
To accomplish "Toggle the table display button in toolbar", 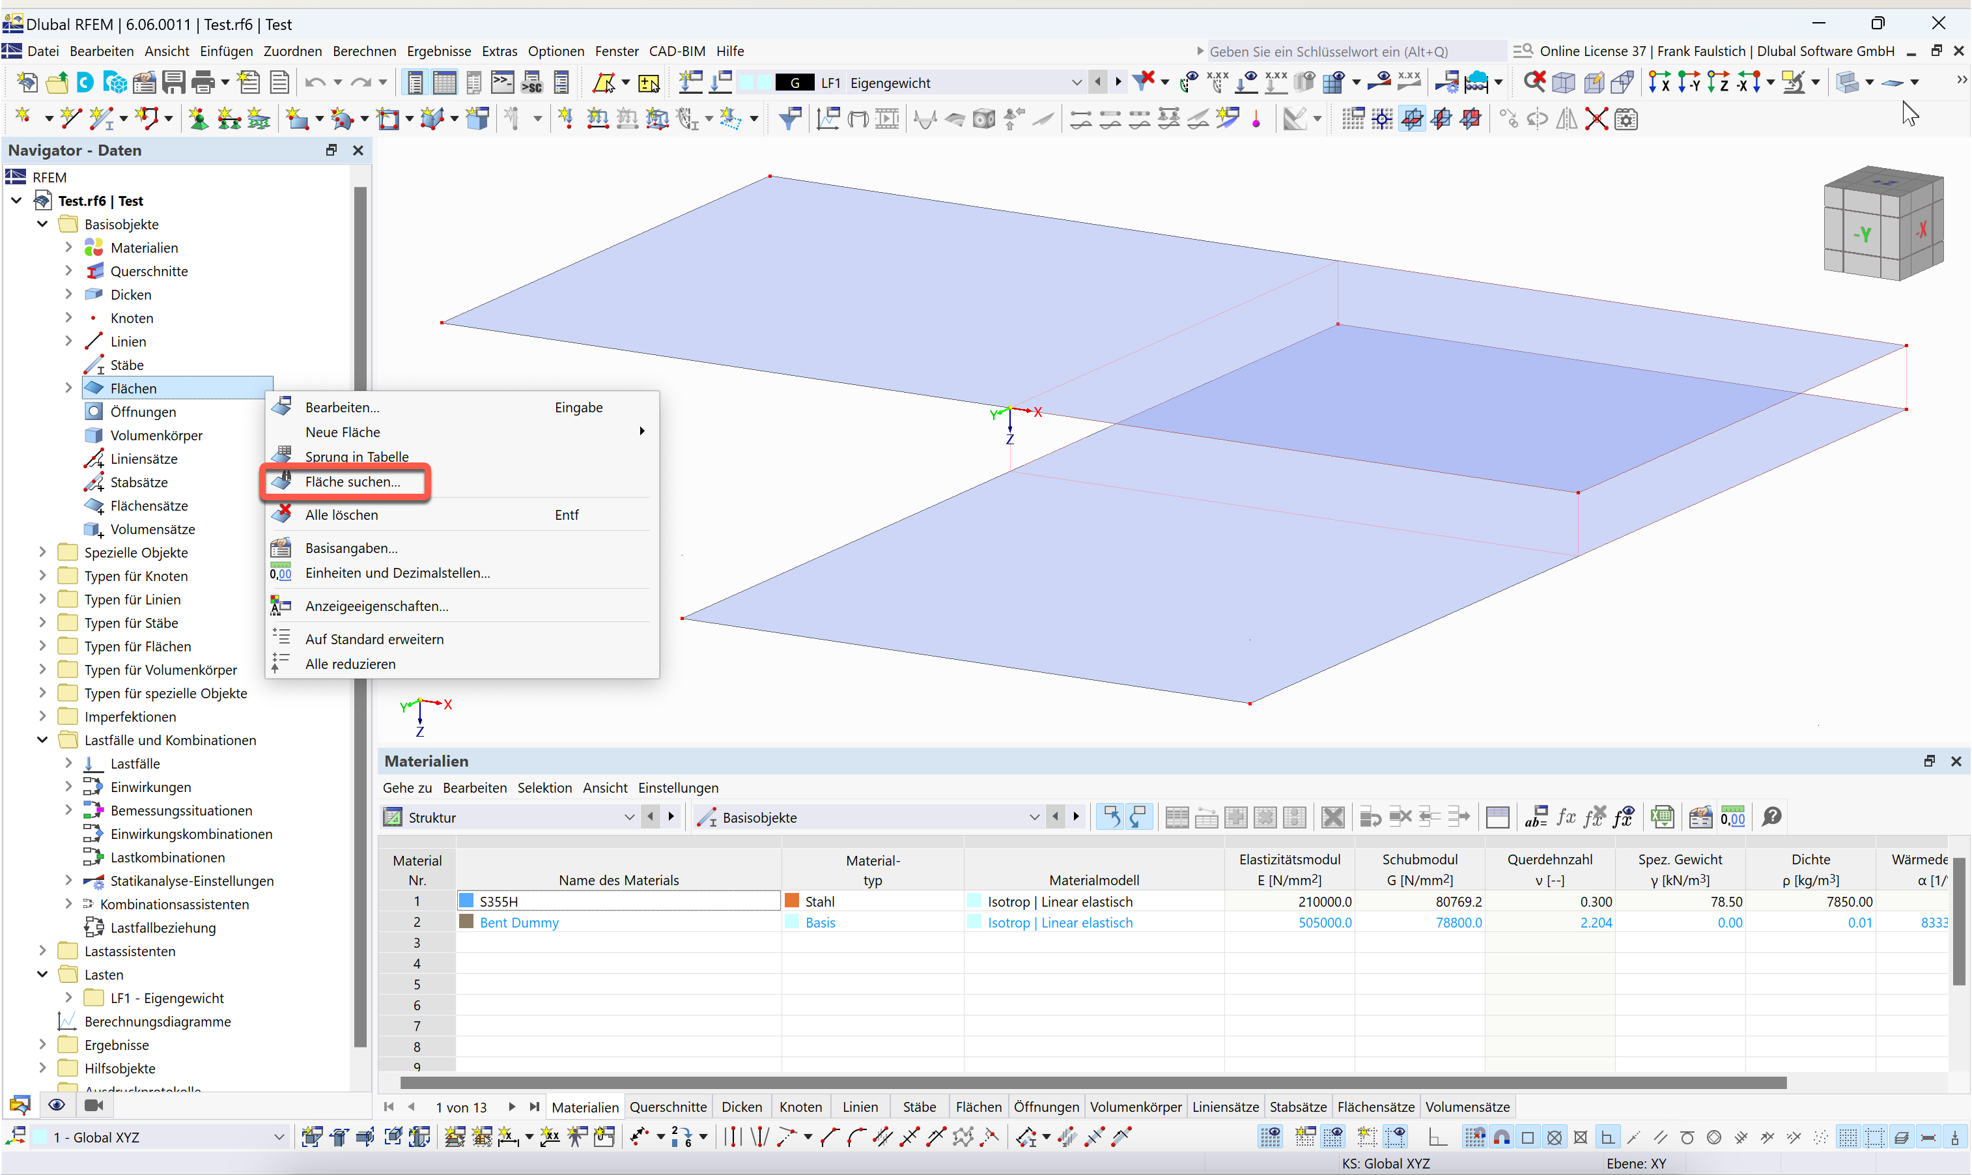I will click(x=444, y=82).
